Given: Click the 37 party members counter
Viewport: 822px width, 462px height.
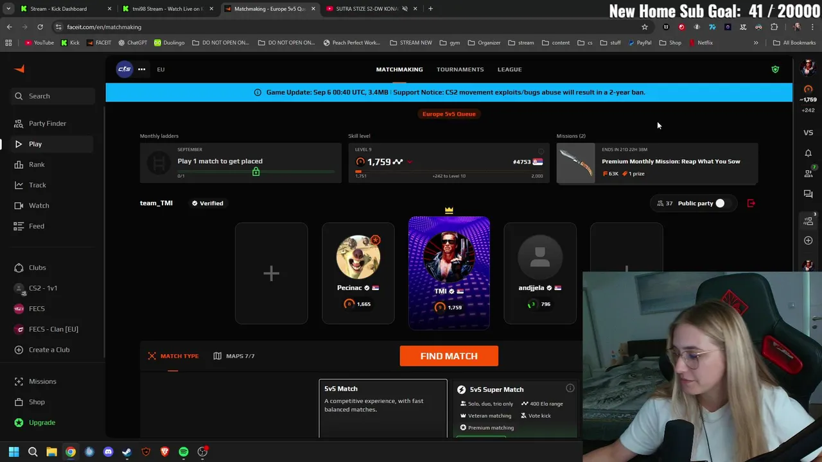Looking at the screenshot, I should (x=665, y=203).
